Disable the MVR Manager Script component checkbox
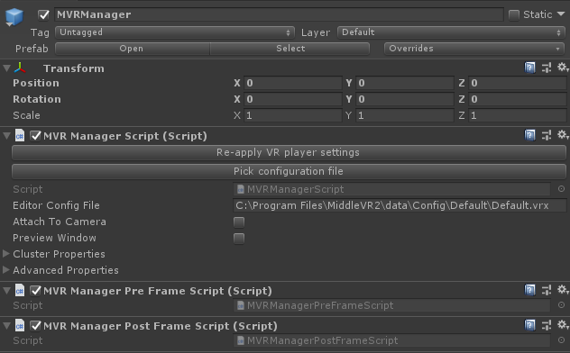Screen dimensions: 570x353 35,136
